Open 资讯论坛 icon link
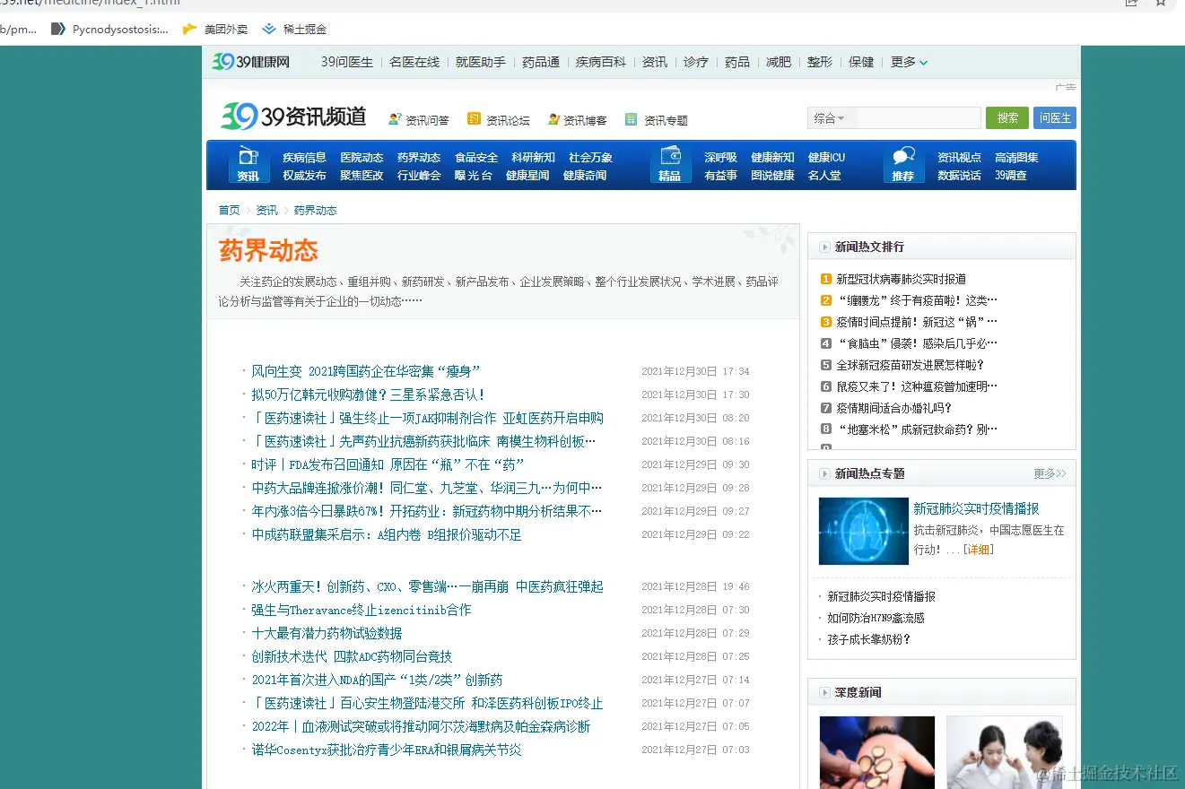 499,120
